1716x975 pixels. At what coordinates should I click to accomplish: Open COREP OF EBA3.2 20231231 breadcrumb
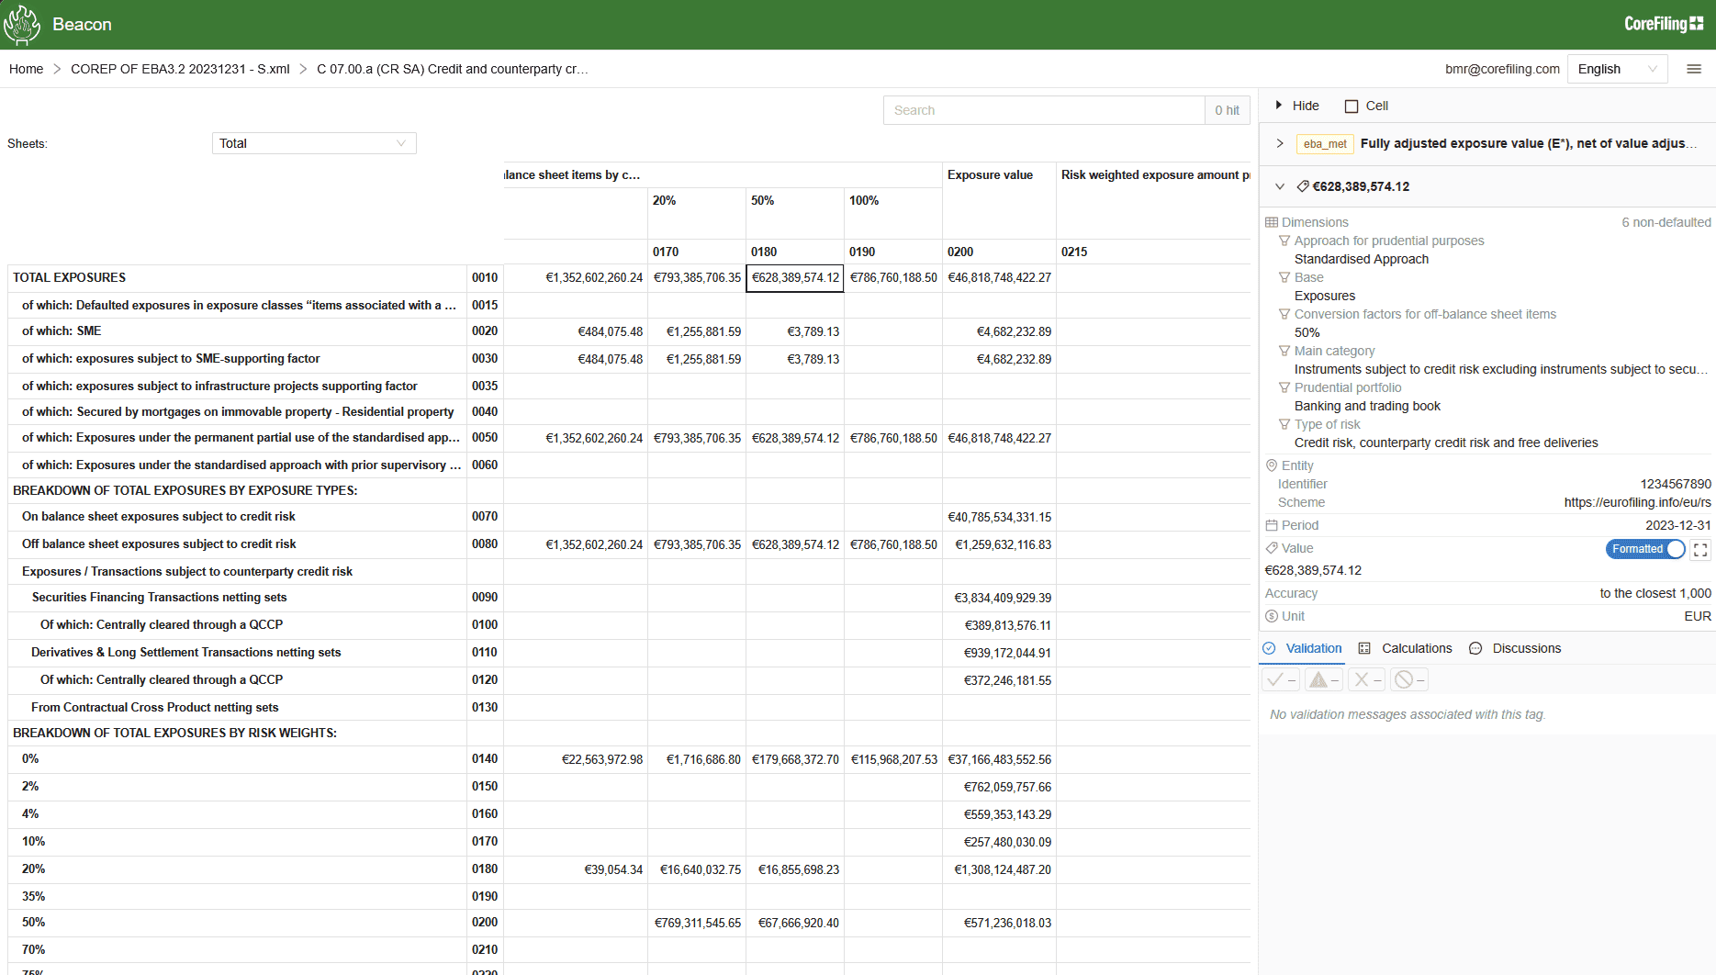180,69
